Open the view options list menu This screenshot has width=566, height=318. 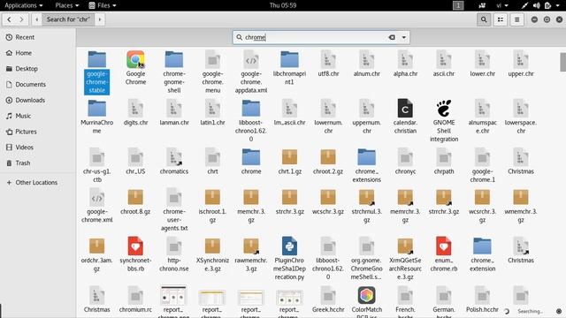[x=516, y=19]
